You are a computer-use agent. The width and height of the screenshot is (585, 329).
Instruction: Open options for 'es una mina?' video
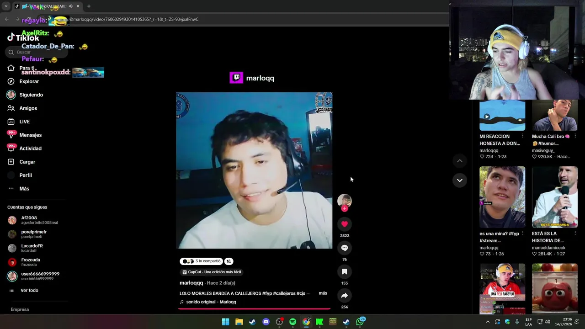522,233
